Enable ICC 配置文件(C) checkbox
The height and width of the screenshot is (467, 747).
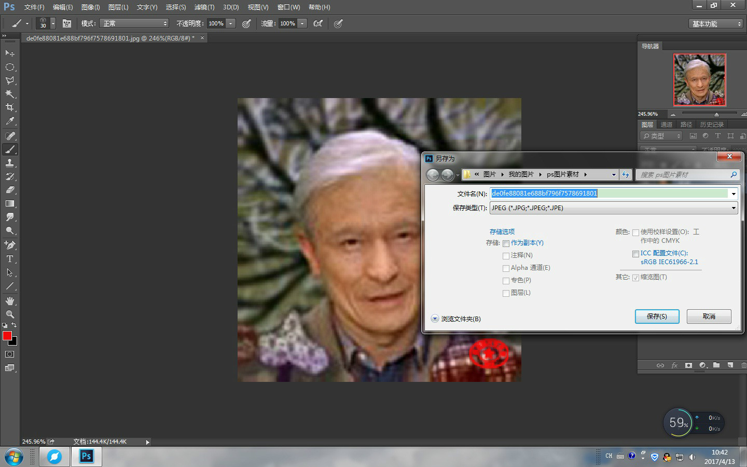click(x=635, y=254)
